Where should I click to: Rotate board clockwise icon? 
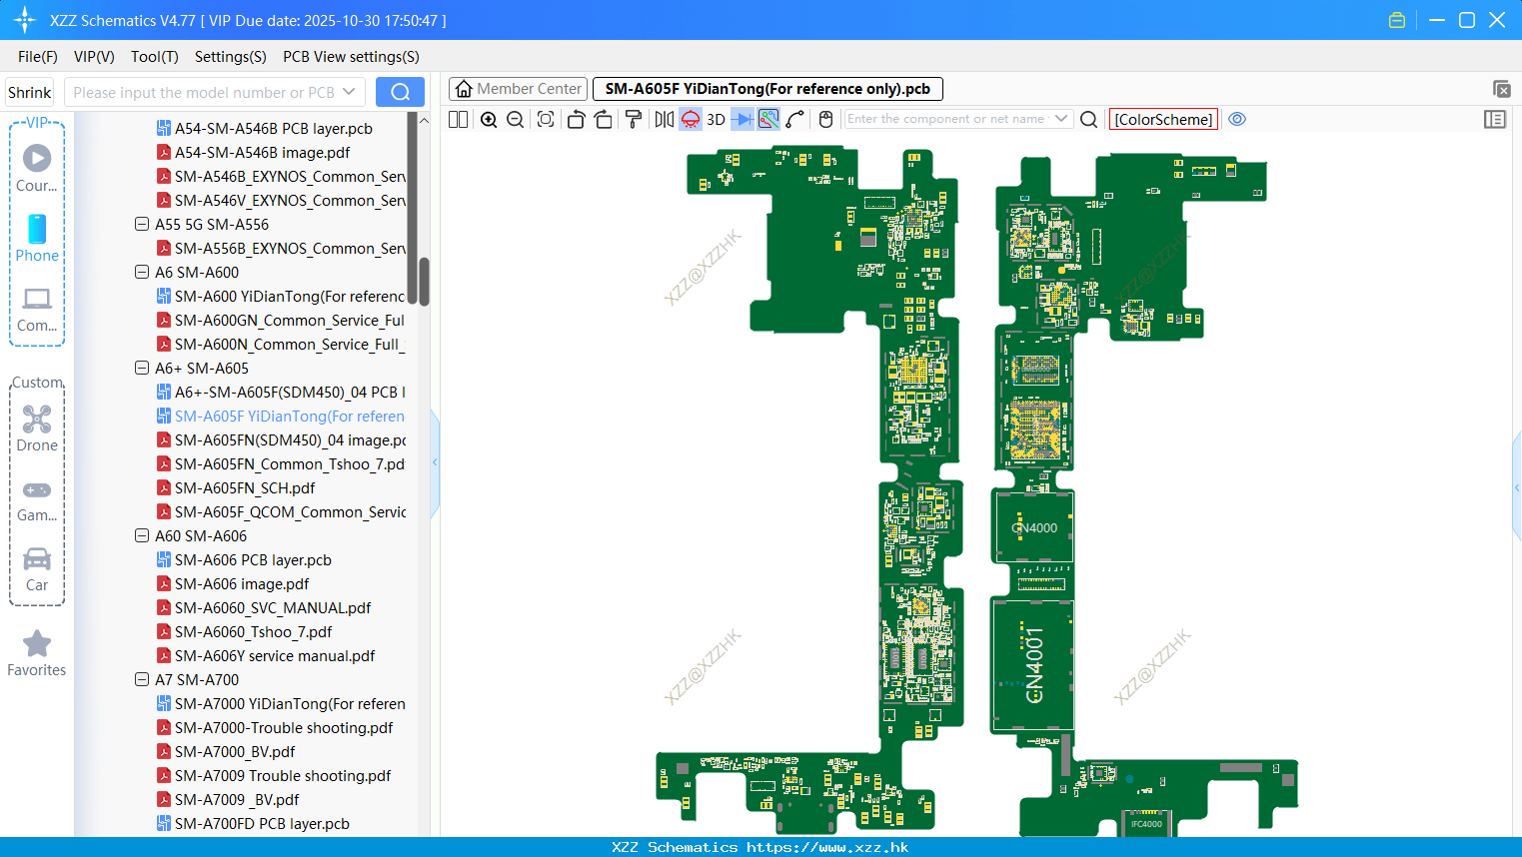click(x=603, y=119)
